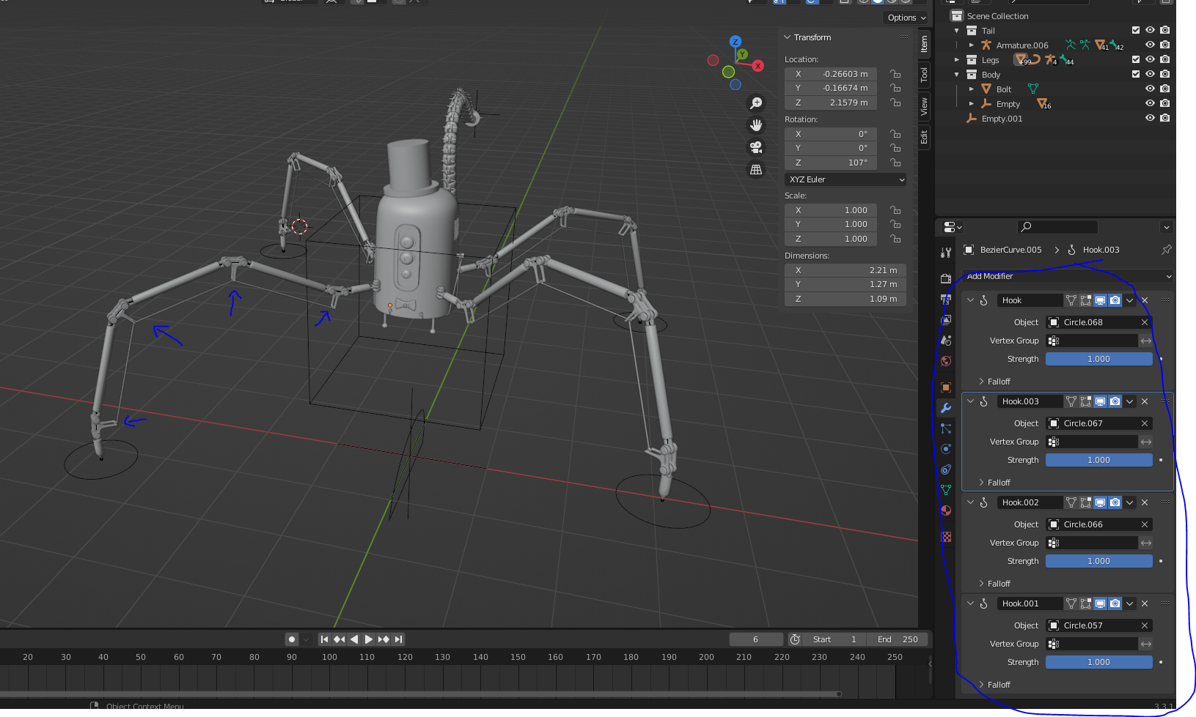This screenshot has height=717, width=1196.
Task: Click the timeline End frame field
Action: [x=898, y=639]
